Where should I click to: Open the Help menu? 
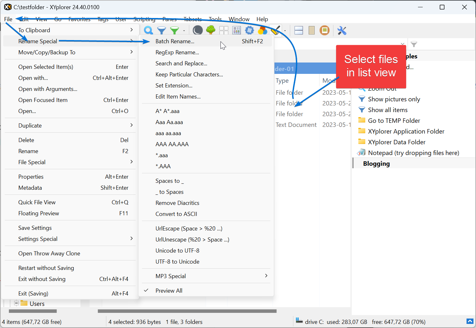click(262, 19)
